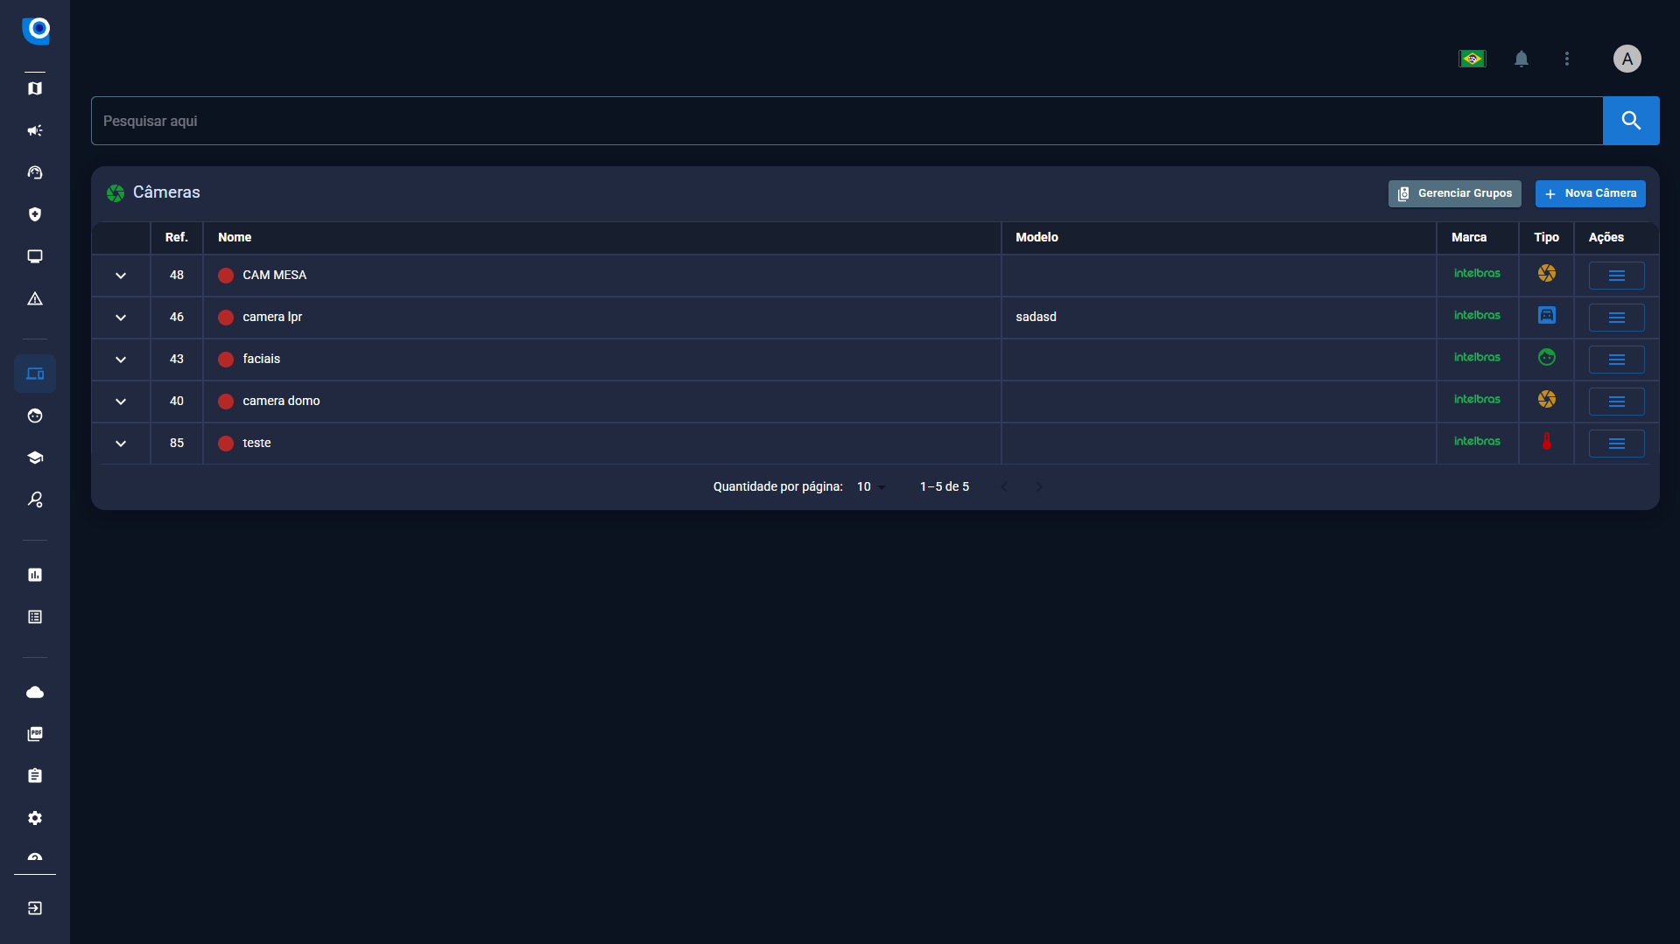Open the PDF documents icon in sidebar

tap(35, 734)
